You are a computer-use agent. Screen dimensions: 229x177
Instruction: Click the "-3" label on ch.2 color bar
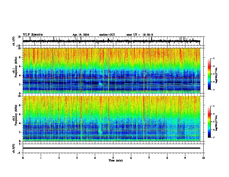[x=213, y=106]
